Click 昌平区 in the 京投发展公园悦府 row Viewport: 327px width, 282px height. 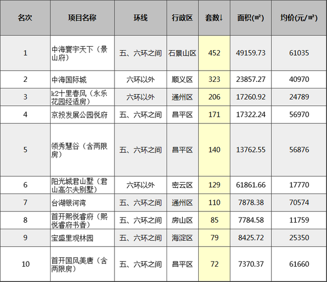coord(182,115)
